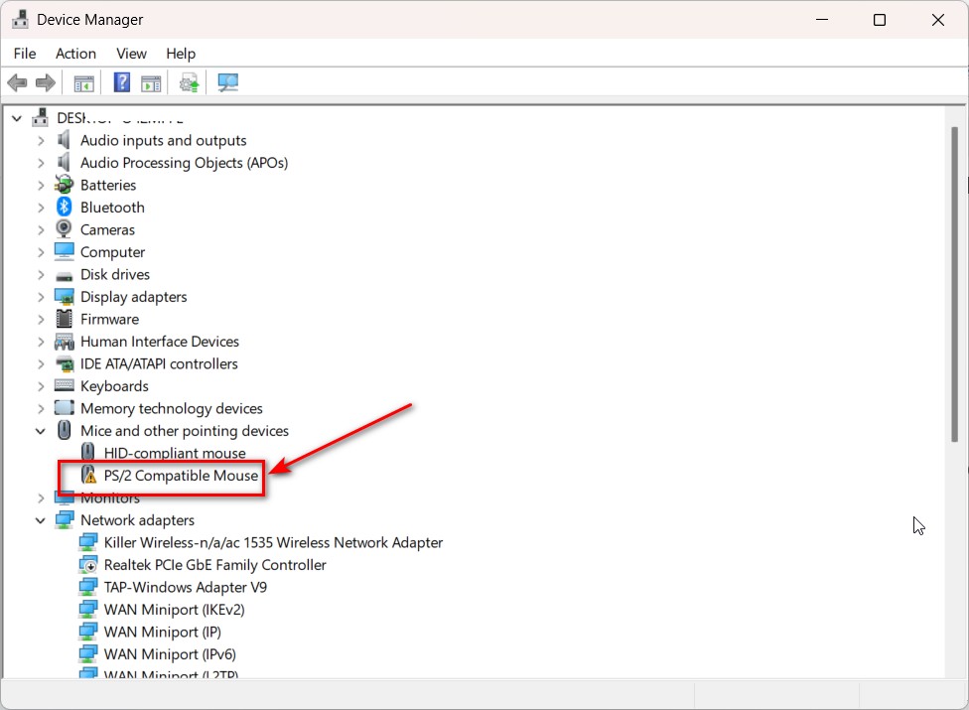Viewport: 969px width, 710px height.
Task: Click the IDE ATA/ATAPI controllers icon
Action: click(x=65, y=363)
